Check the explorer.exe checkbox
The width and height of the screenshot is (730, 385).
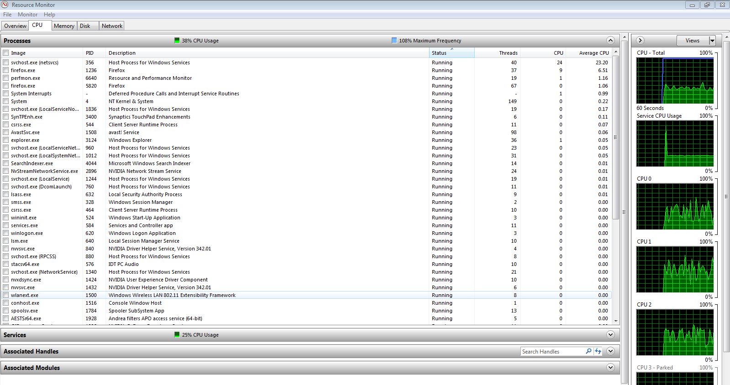6,140
